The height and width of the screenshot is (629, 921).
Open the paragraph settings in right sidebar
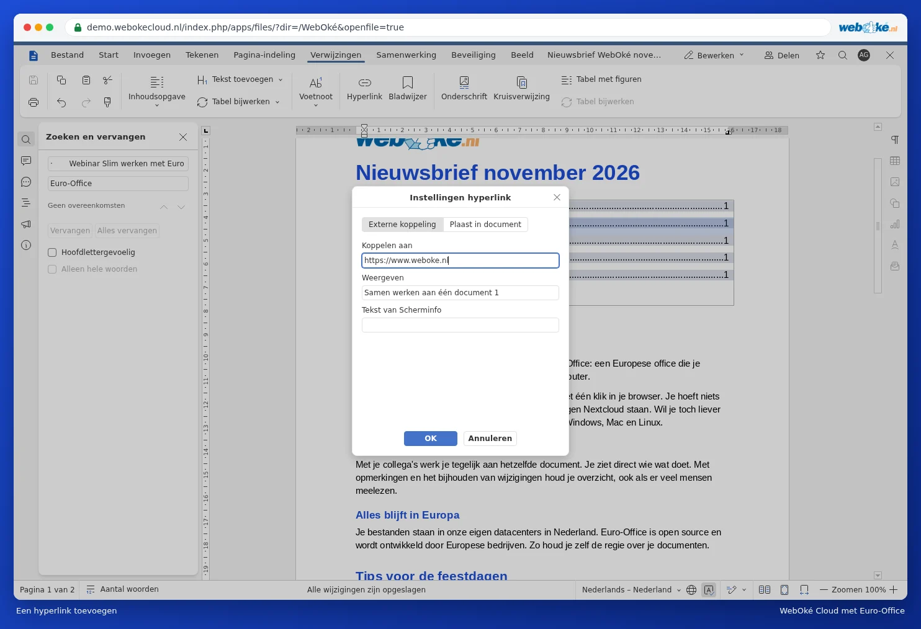(x=895, y=140)
